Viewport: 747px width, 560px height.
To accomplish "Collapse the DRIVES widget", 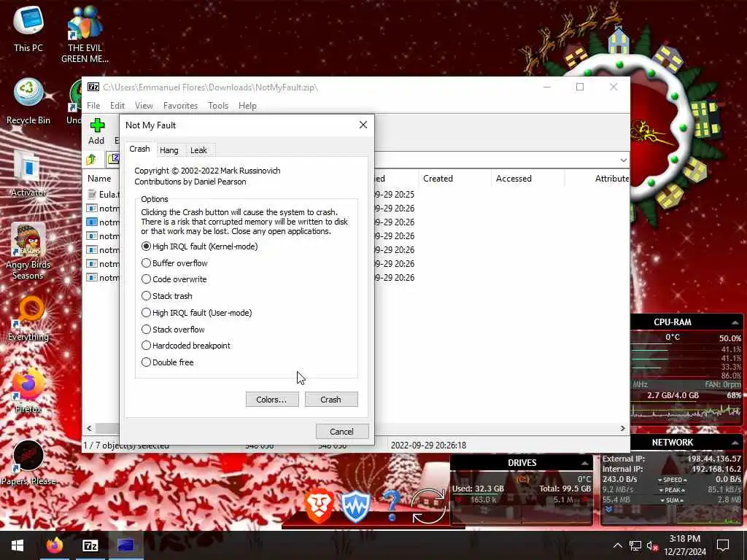I will click(584, 463).
